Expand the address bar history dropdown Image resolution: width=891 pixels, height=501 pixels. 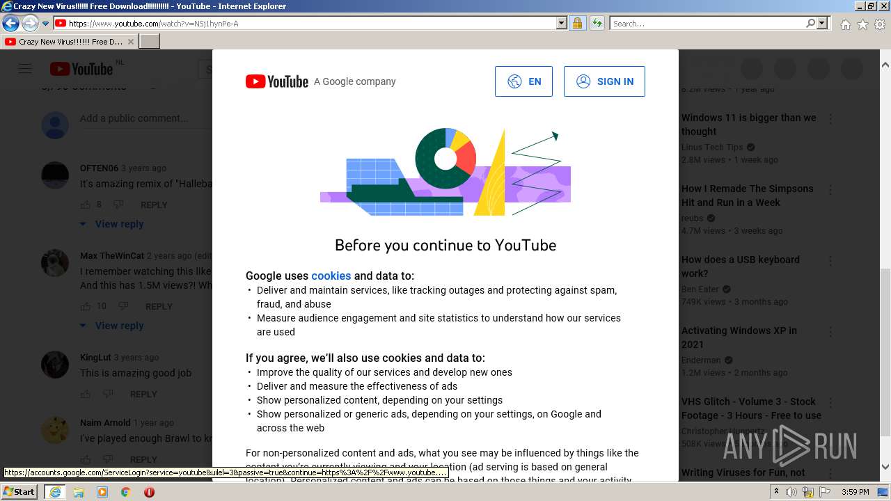(562, 24)
